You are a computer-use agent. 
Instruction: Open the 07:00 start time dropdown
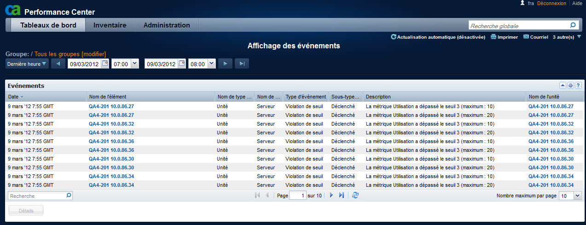point(135,64)
